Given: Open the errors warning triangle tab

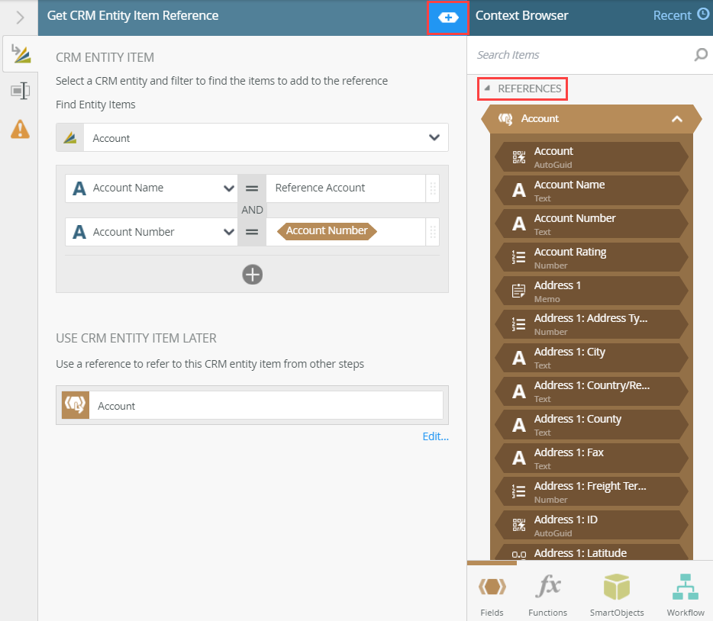Looking at the screenshot, I should (x=20, y=129).
